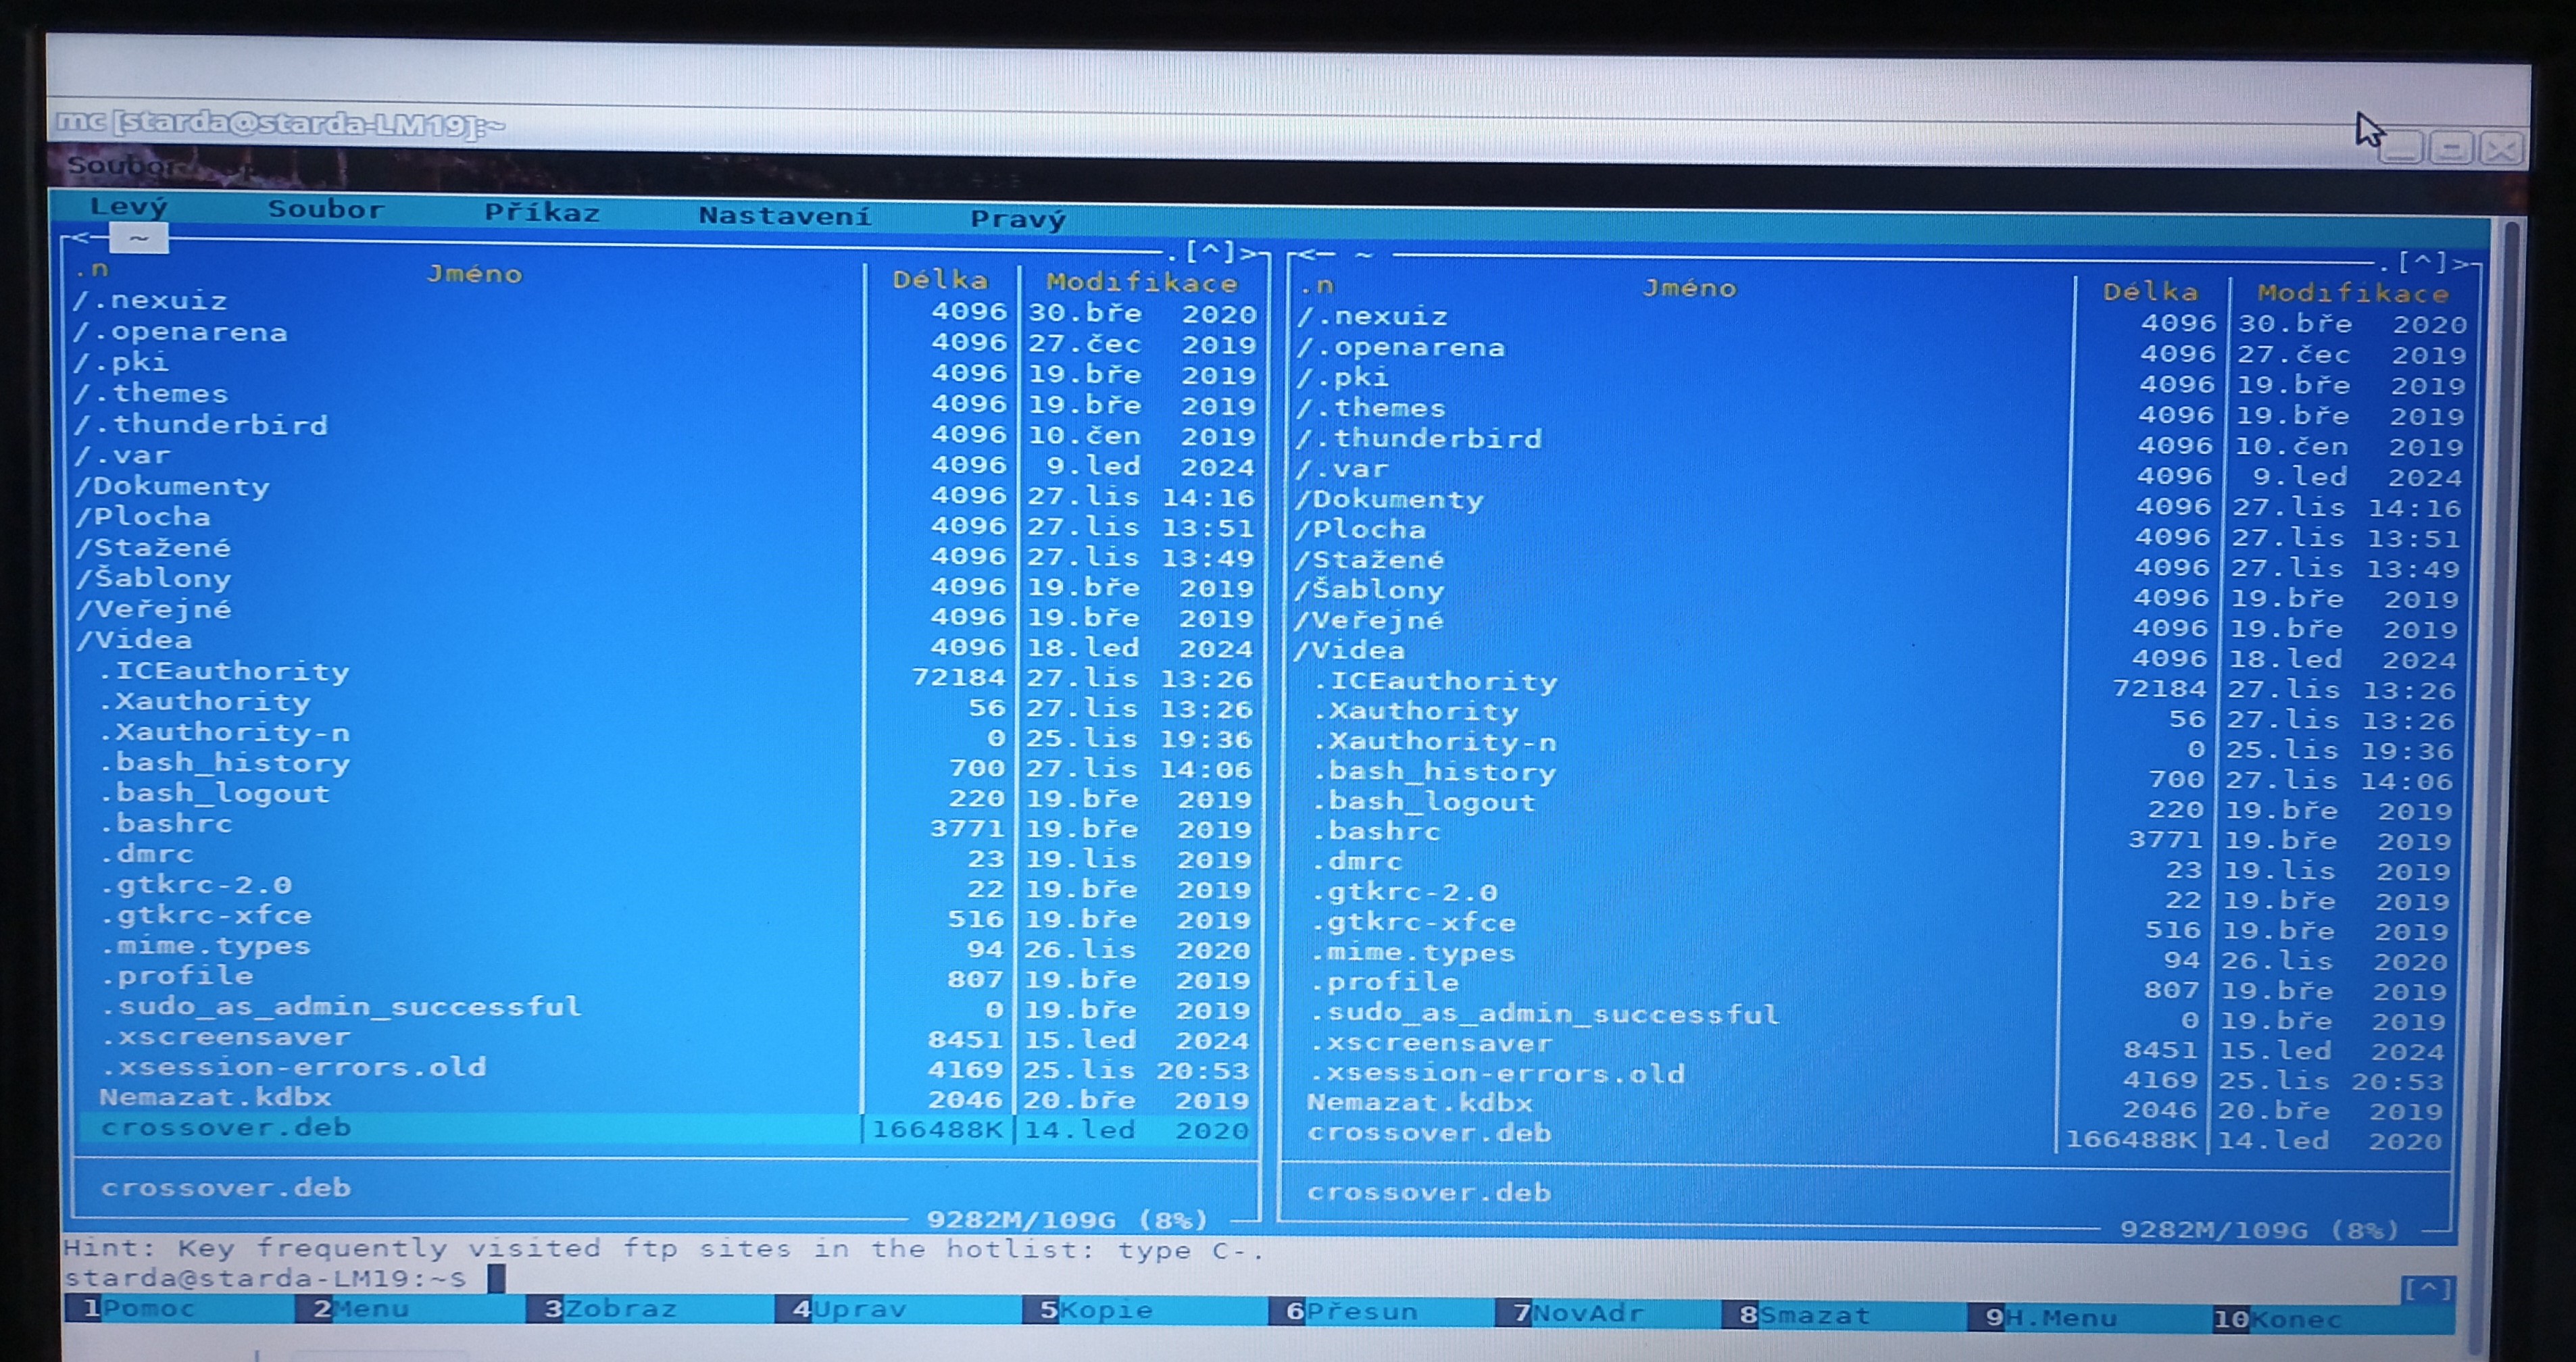This screenshot has width=2576, height=1362.
Task: Sort left panel by Délka column
Action: click(x=939, y=280)
